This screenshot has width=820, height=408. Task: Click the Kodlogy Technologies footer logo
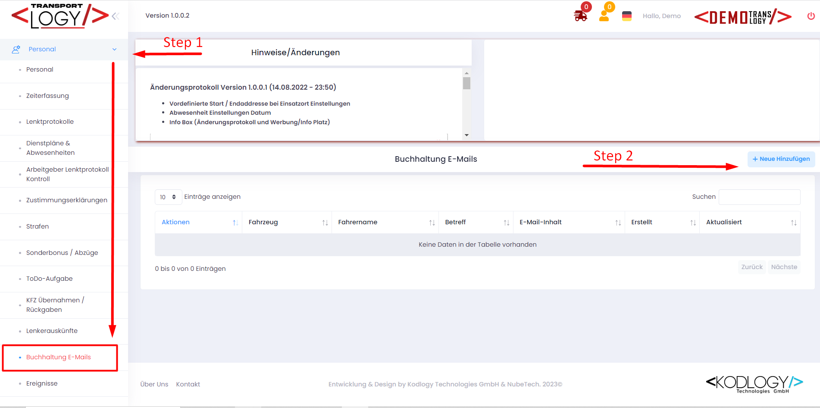[754, 383]
